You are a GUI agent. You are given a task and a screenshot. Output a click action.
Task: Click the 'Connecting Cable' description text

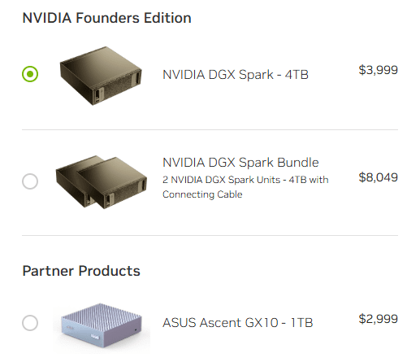coord(202,194)
